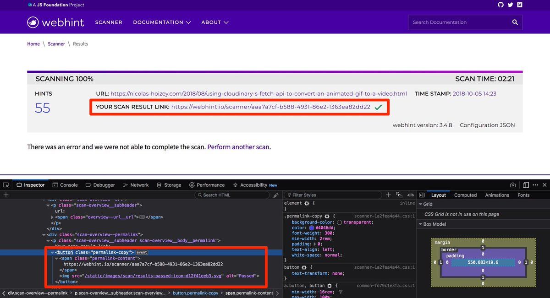Click the green passed checkmark icon
550x298 pixels.
point(378,107)
